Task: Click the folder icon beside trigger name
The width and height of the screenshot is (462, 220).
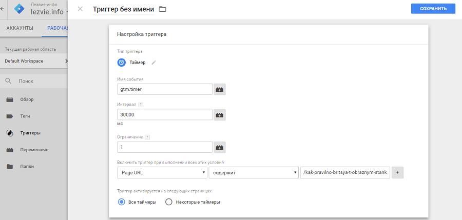Action: pos(163,9)
